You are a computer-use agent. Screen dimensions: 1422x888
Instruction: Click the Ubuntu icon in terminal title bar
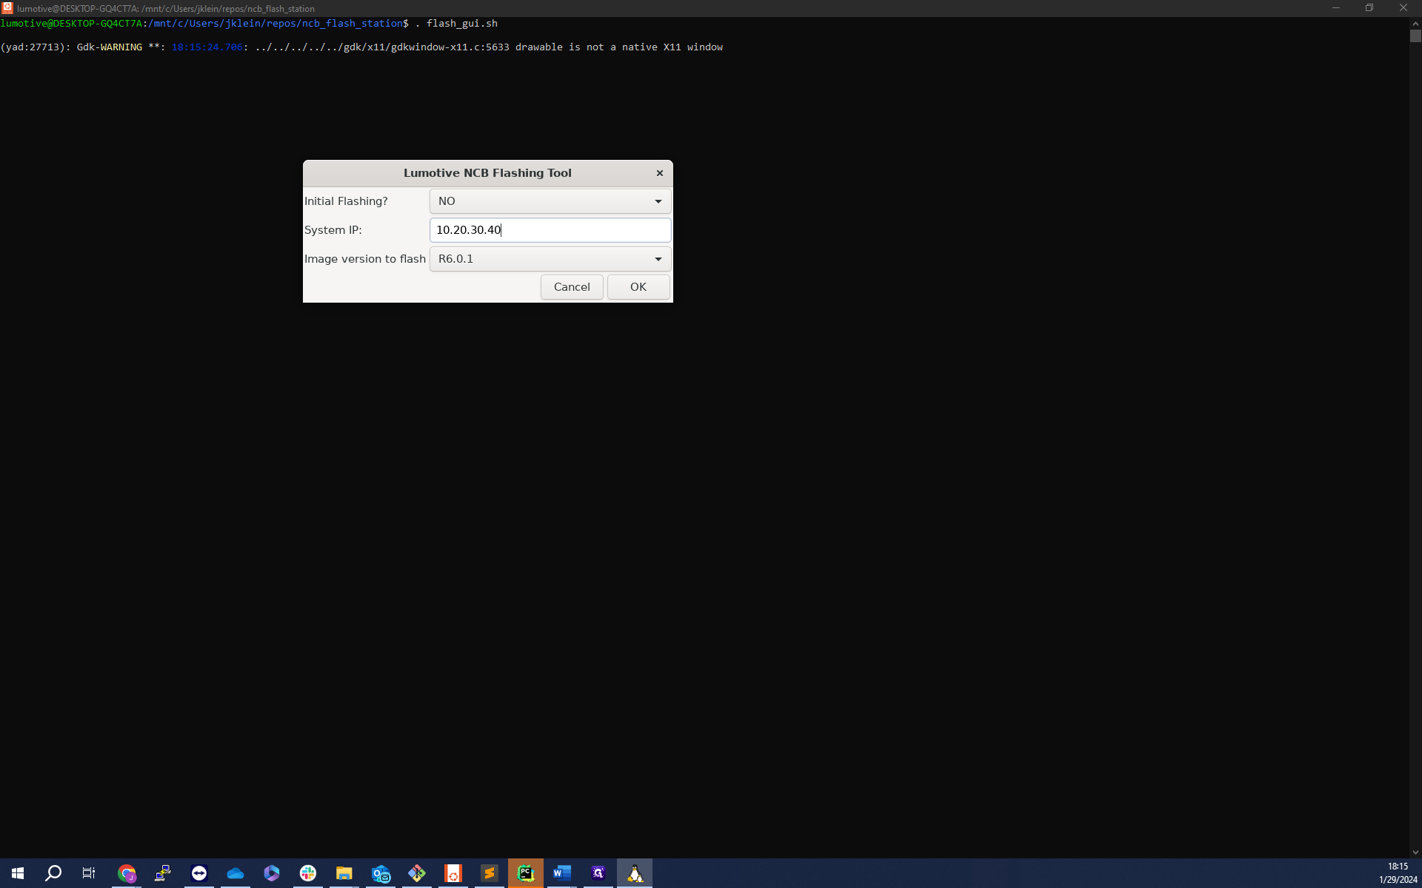click(7, 8)
